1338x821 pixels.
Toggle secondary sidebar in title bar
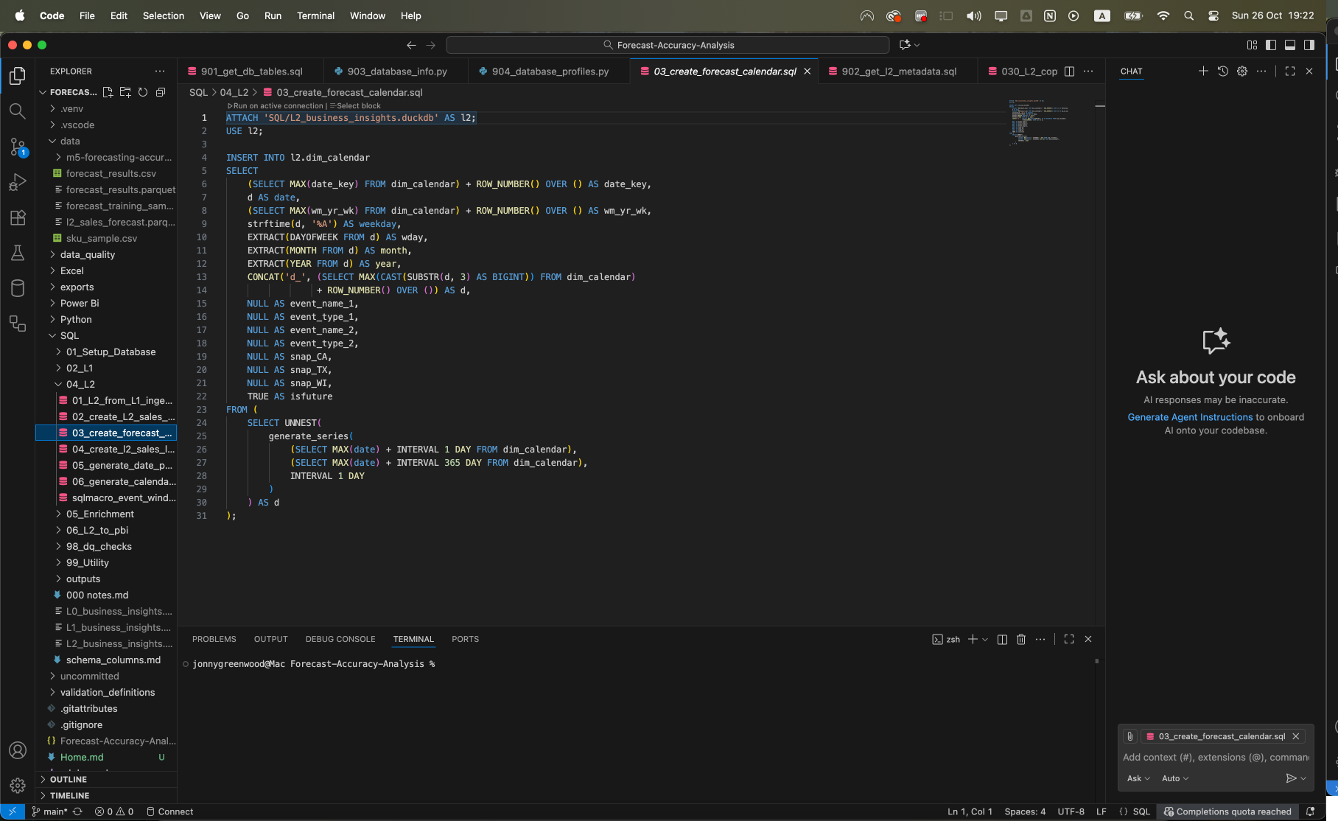click(x=1309, y=45)
